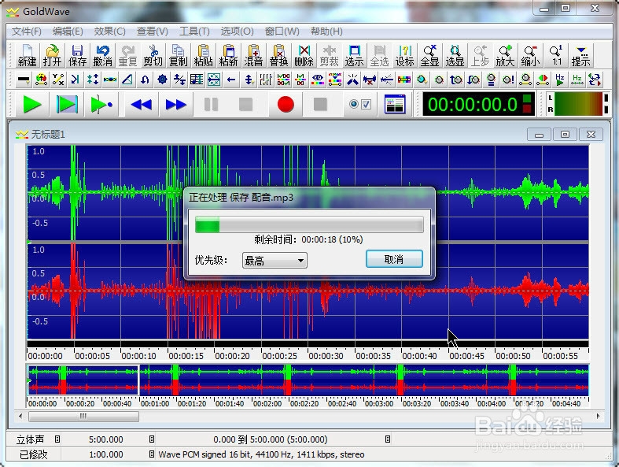The image size is (619, 467).
Task: Open the 帮助(H) menu
Action: (x=326, y=32)
